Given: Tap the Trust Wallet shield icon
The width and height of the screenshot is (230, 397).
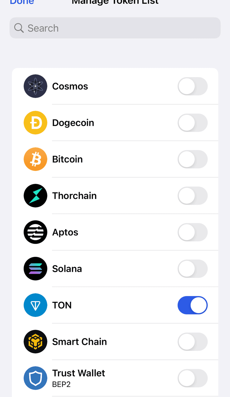Looking at the screenshot, I should click(x=35, y=378).
